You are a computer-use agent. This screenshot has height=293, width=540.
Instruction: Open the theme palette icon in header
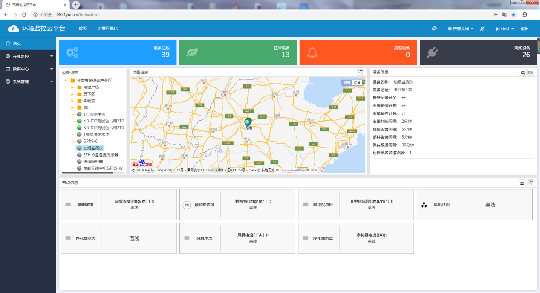pos(435,29)
